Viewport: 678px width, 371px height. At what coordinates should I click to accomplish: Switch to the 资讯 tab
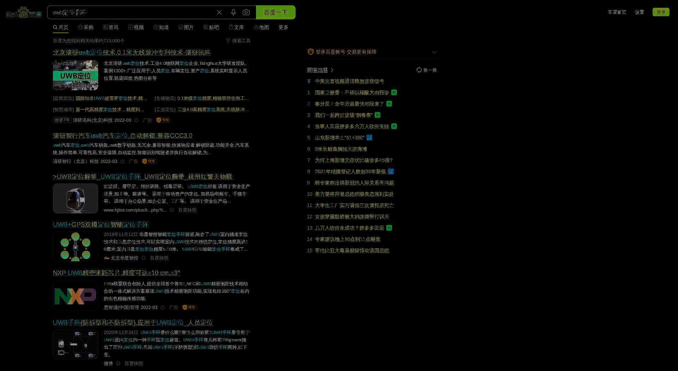click(x=111, y=27)
